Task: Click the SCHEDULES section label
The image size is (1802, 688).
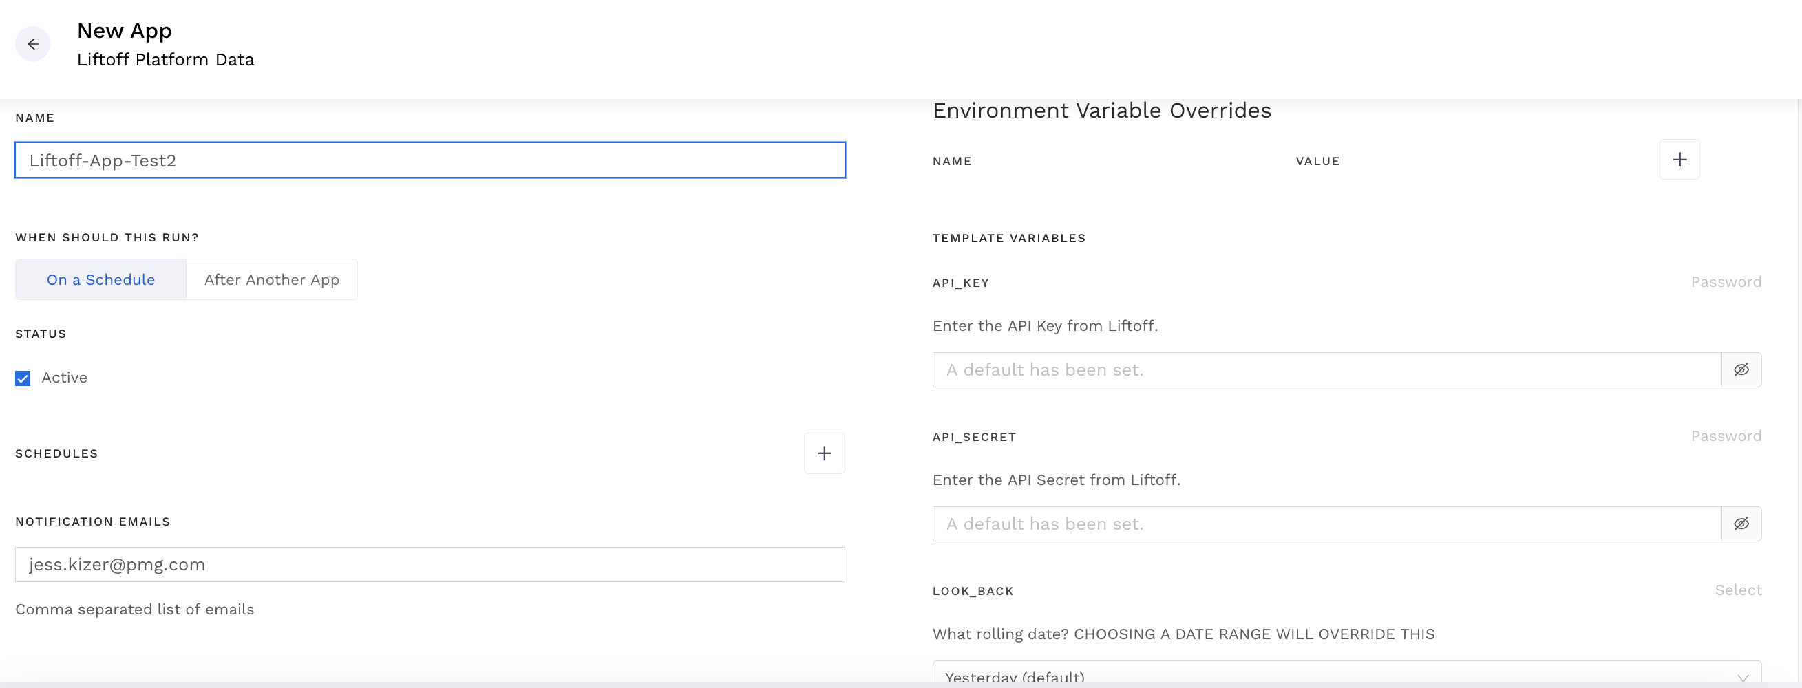Action: click(56, 454)
